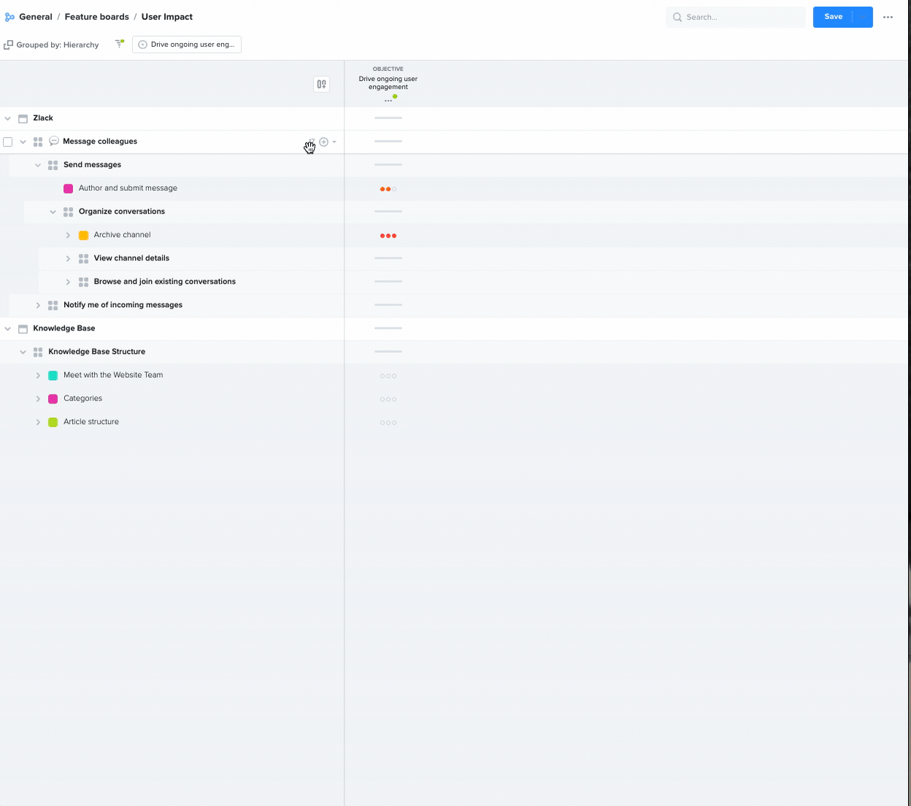Collapse the Organize conversations component
Screen dimensions: 911x806
[53, 212]
